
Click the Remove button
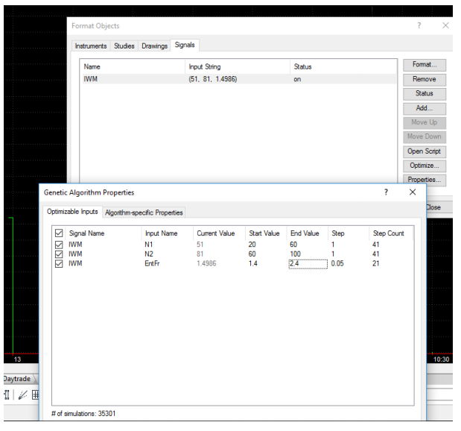pyautogui.click(x=425, y=79)
